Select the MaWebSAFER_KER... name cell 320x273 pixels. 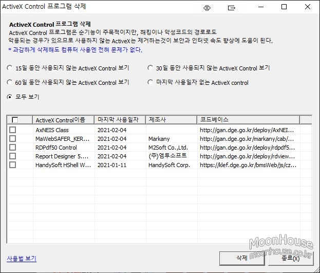64,139
